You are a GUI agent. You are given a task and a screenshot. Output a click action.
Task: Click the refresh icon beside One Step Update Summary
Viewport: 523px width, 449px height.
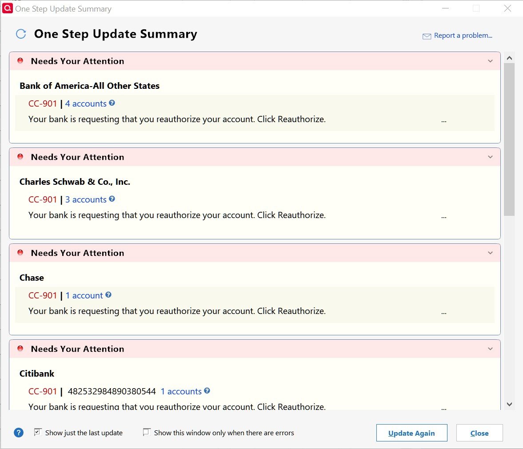21,34
